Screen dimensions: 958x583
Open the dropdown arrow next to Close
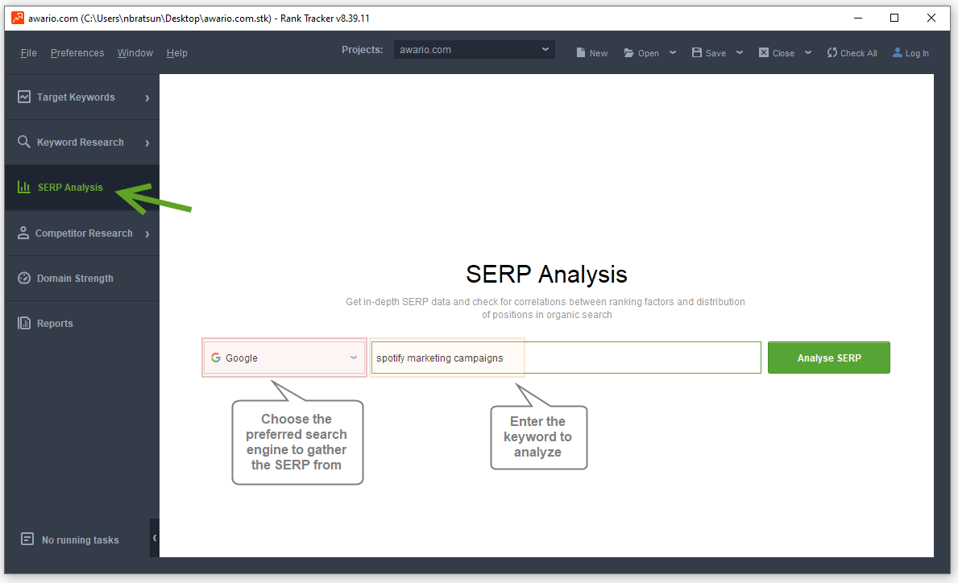[x=807, y=52]
